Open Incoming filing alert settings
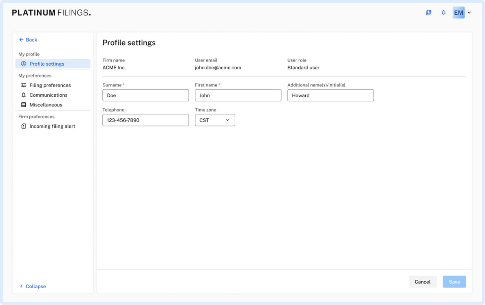This screenshot has width=485, height=305. point(53,126)
